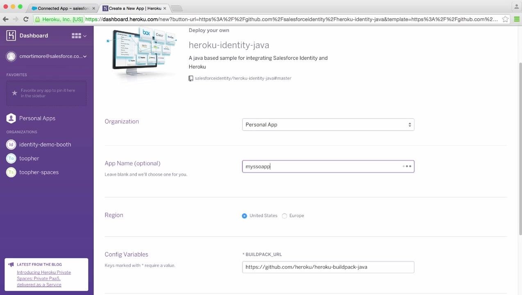Open a new browser tab
The height and width of the screenshot is (295, 522).
tap(176, 9)
